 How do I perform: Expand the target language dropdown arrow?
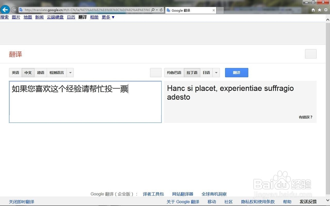(216, 73)
